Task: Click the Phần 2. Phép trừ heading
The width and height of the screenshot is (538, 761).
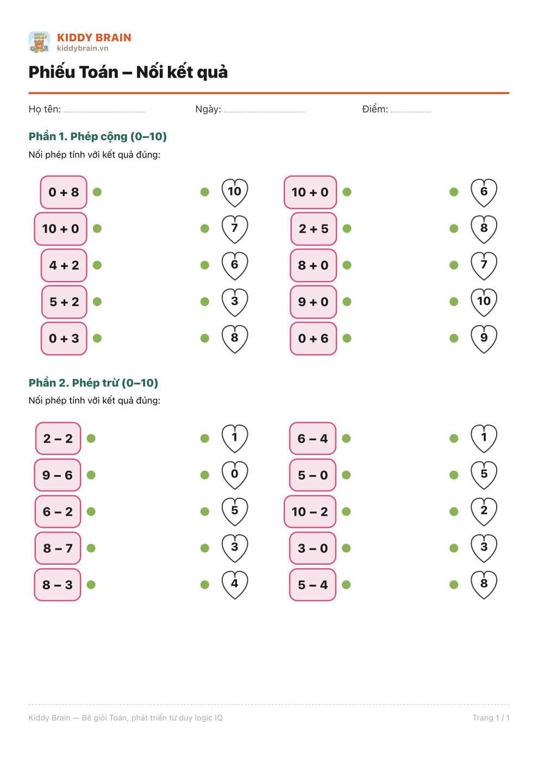Action: (x=93, y=383)
